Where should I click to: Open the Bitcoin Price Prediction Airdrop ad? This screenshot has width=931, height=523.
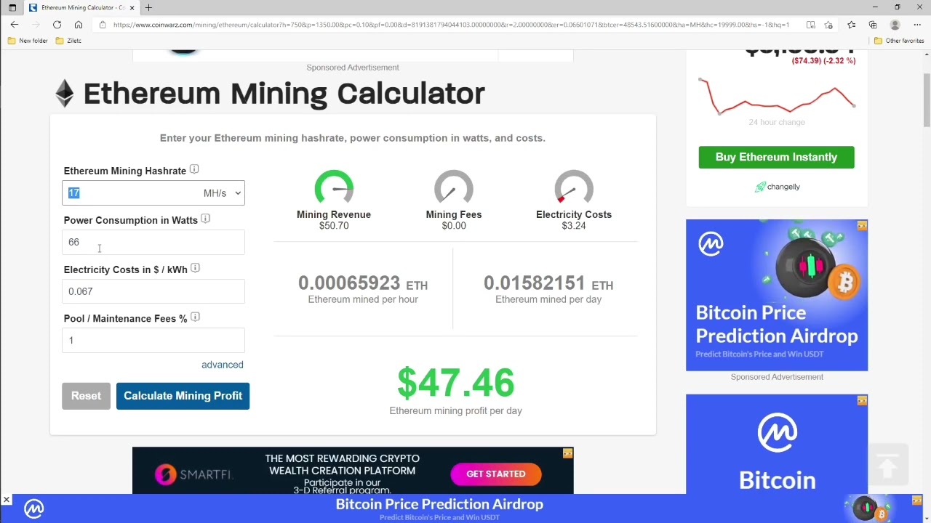tap(777, 295)
